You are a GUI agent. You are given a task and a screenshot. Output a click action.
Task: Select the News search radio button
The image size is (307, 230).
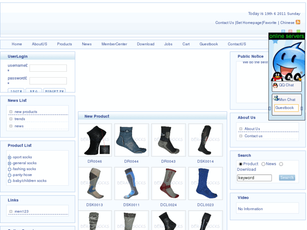(263, 164)
